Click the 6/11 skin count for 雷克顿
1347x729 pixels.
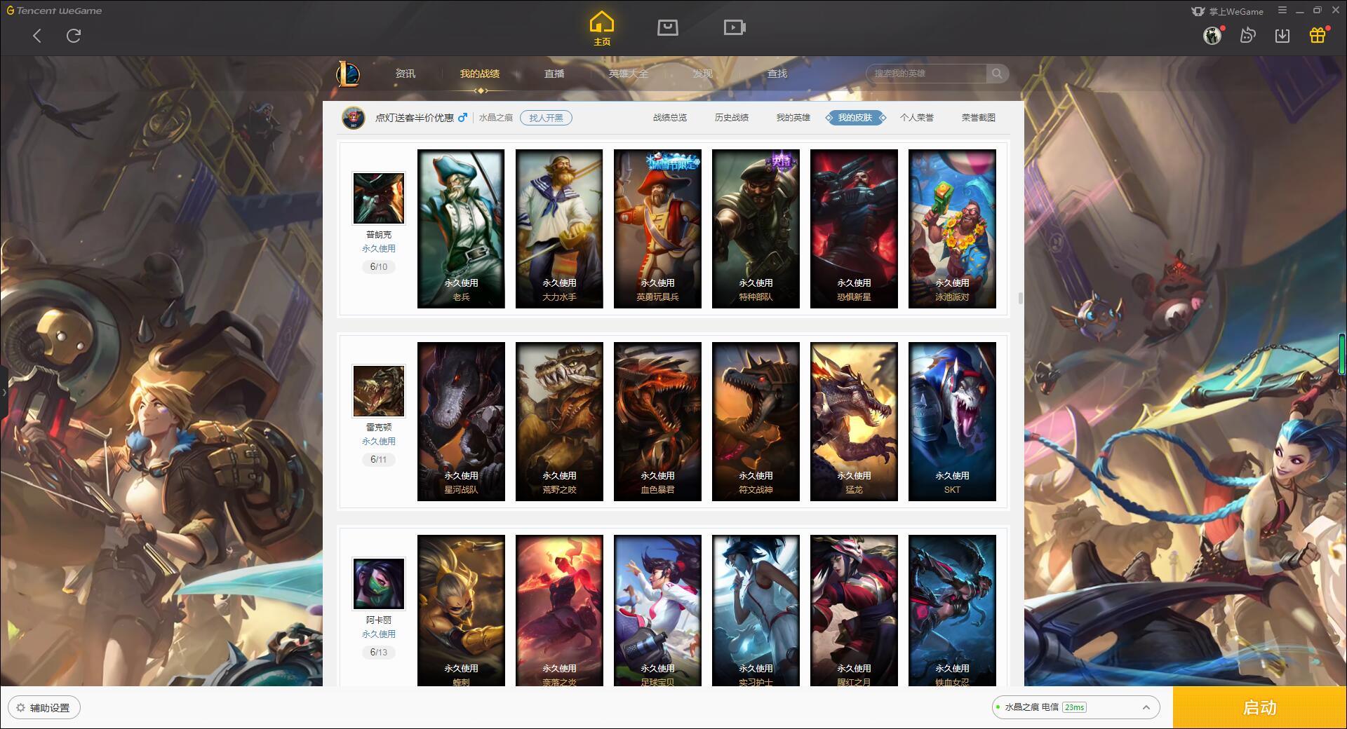pos(379,460)
